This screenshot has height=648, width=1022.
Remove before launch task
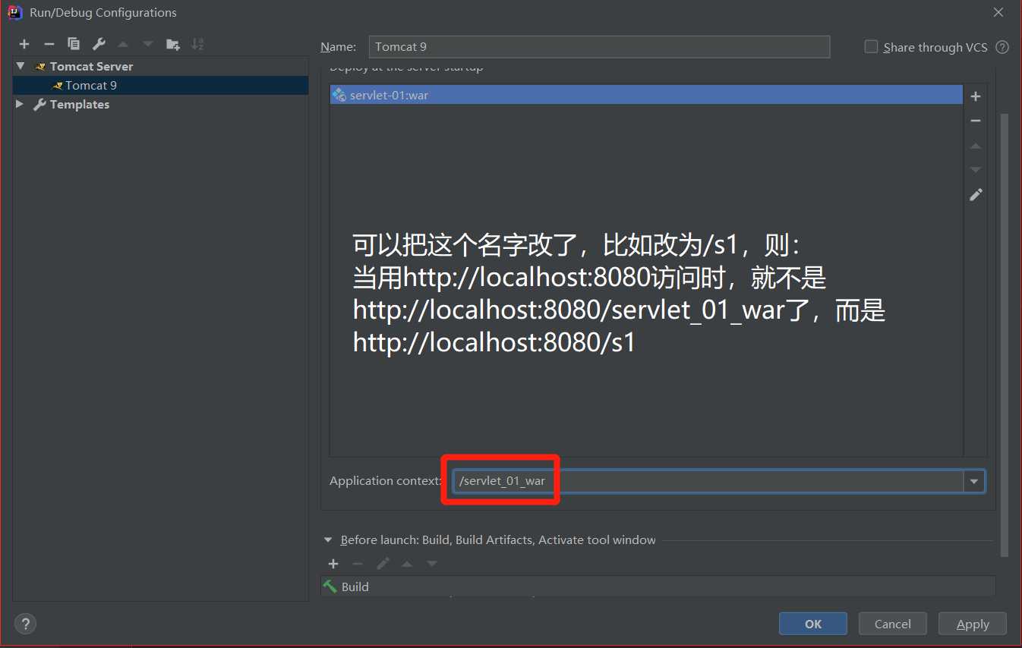[x=358, y=564]
